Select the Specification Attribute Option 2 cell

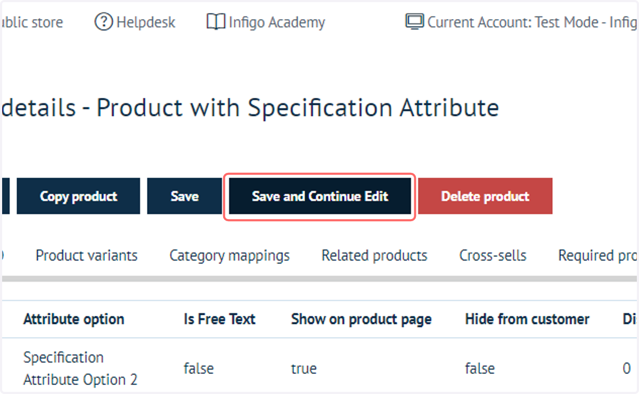click(x=80, y=368)
